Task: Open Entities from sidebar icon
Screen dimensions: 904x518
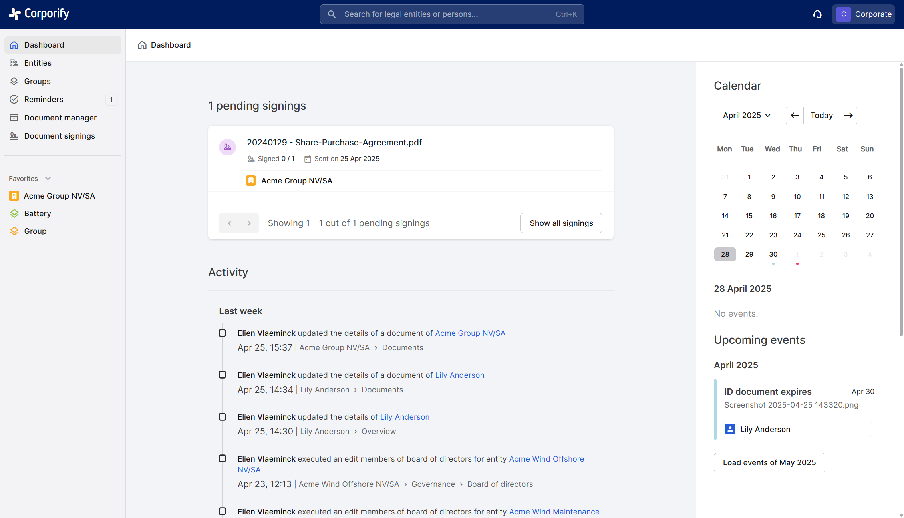Action: click(x=14, y=63)
